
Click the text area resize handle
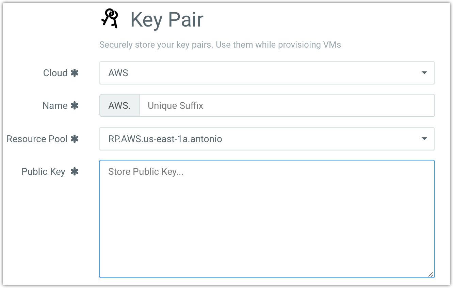(431, 274)
